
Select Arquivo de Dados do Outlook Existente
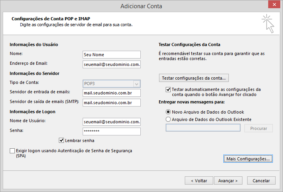point(168,119)
